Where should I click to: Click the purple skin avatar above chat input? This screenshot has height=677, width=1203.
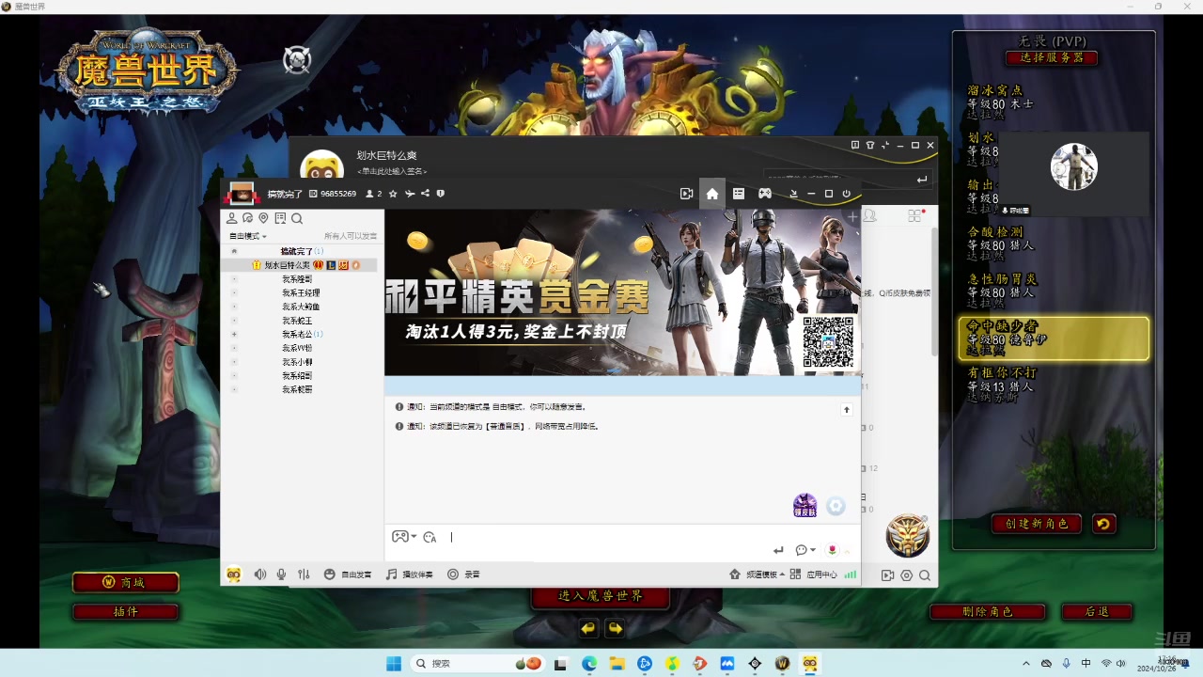[805, 506]
